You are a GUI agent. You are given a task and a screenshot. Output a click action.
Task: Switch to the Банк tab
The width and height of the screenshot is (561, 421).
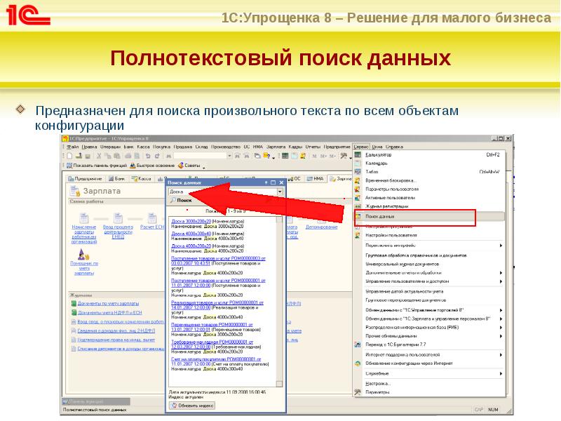click(117, 179)
